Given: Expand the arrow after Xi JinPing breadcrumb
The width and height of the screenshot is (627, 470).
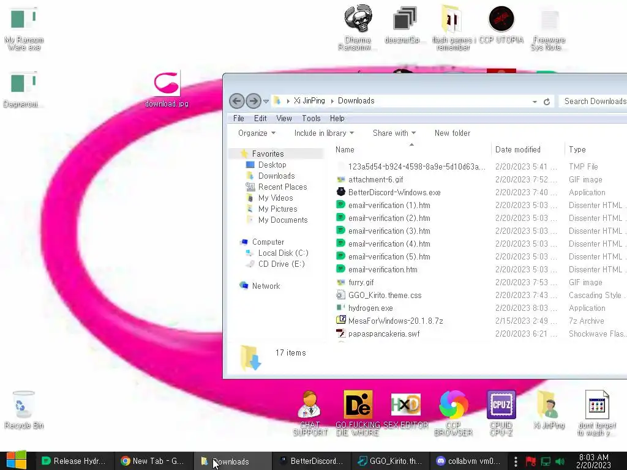Looking at the screenshot, I should click(x=332, y=101).
